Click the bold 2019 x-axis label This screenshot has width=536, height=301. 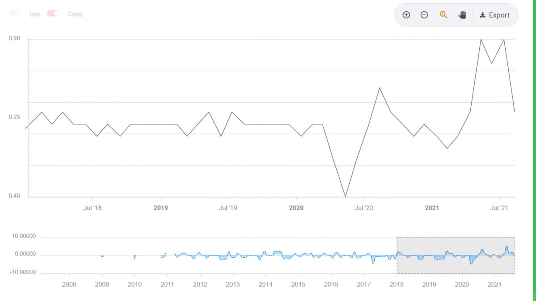coord(160,208)
